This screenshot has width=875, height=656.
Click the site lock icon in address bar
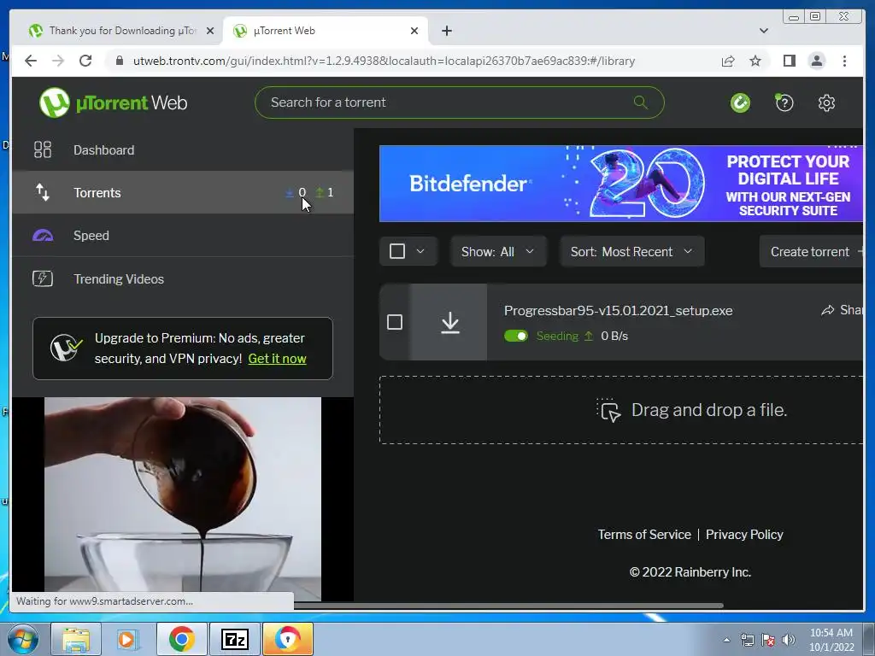click(120, 61)
